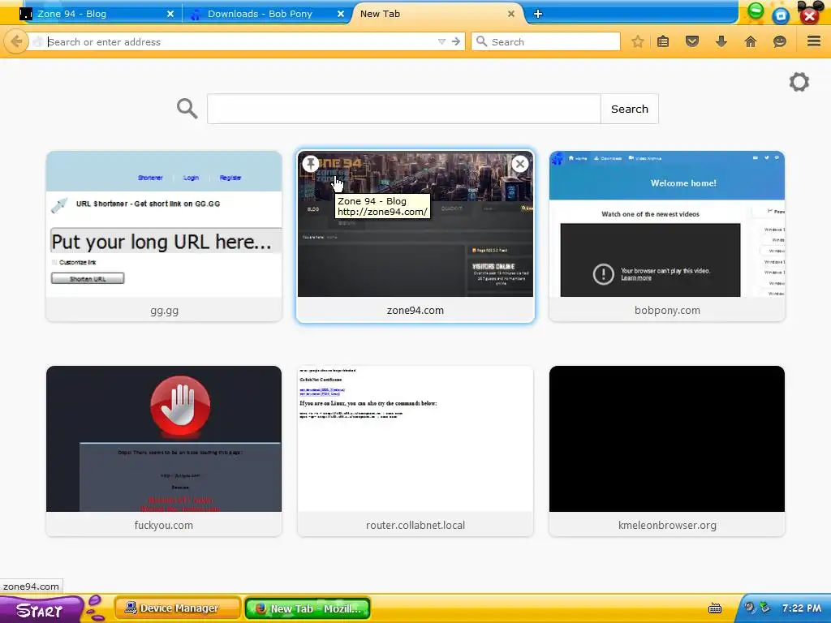Click the New Tab - Mozilla taskbar button

pyautogui.click(x=308, y=608)
